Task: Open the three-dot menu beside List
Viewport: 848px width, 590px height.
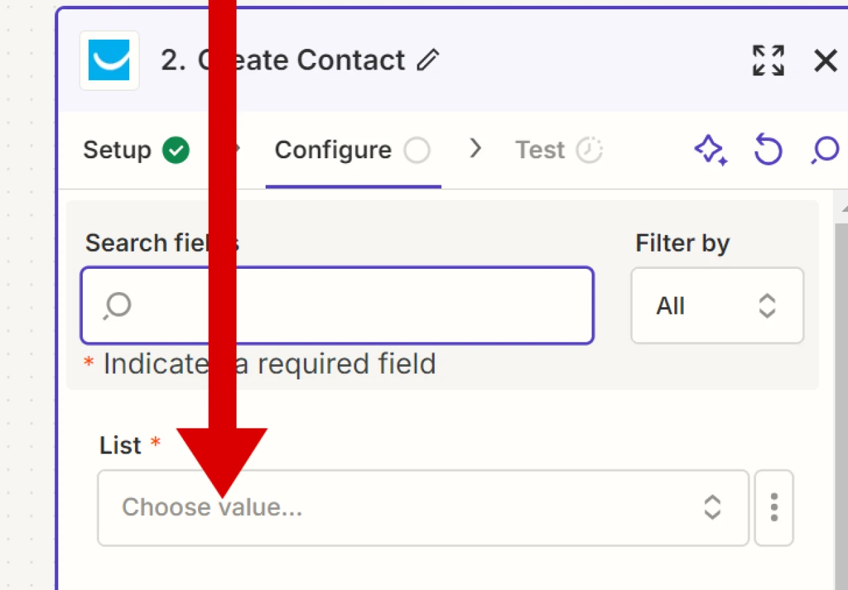Action: pyautogui.click(x=774, y=508)
